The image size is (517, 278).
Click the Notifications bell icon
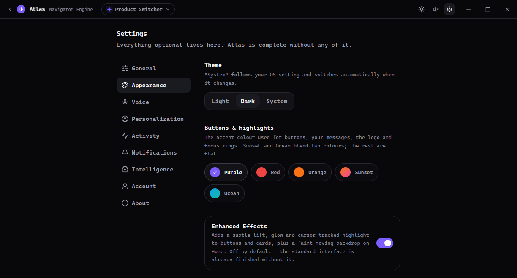tap(125, 152)
